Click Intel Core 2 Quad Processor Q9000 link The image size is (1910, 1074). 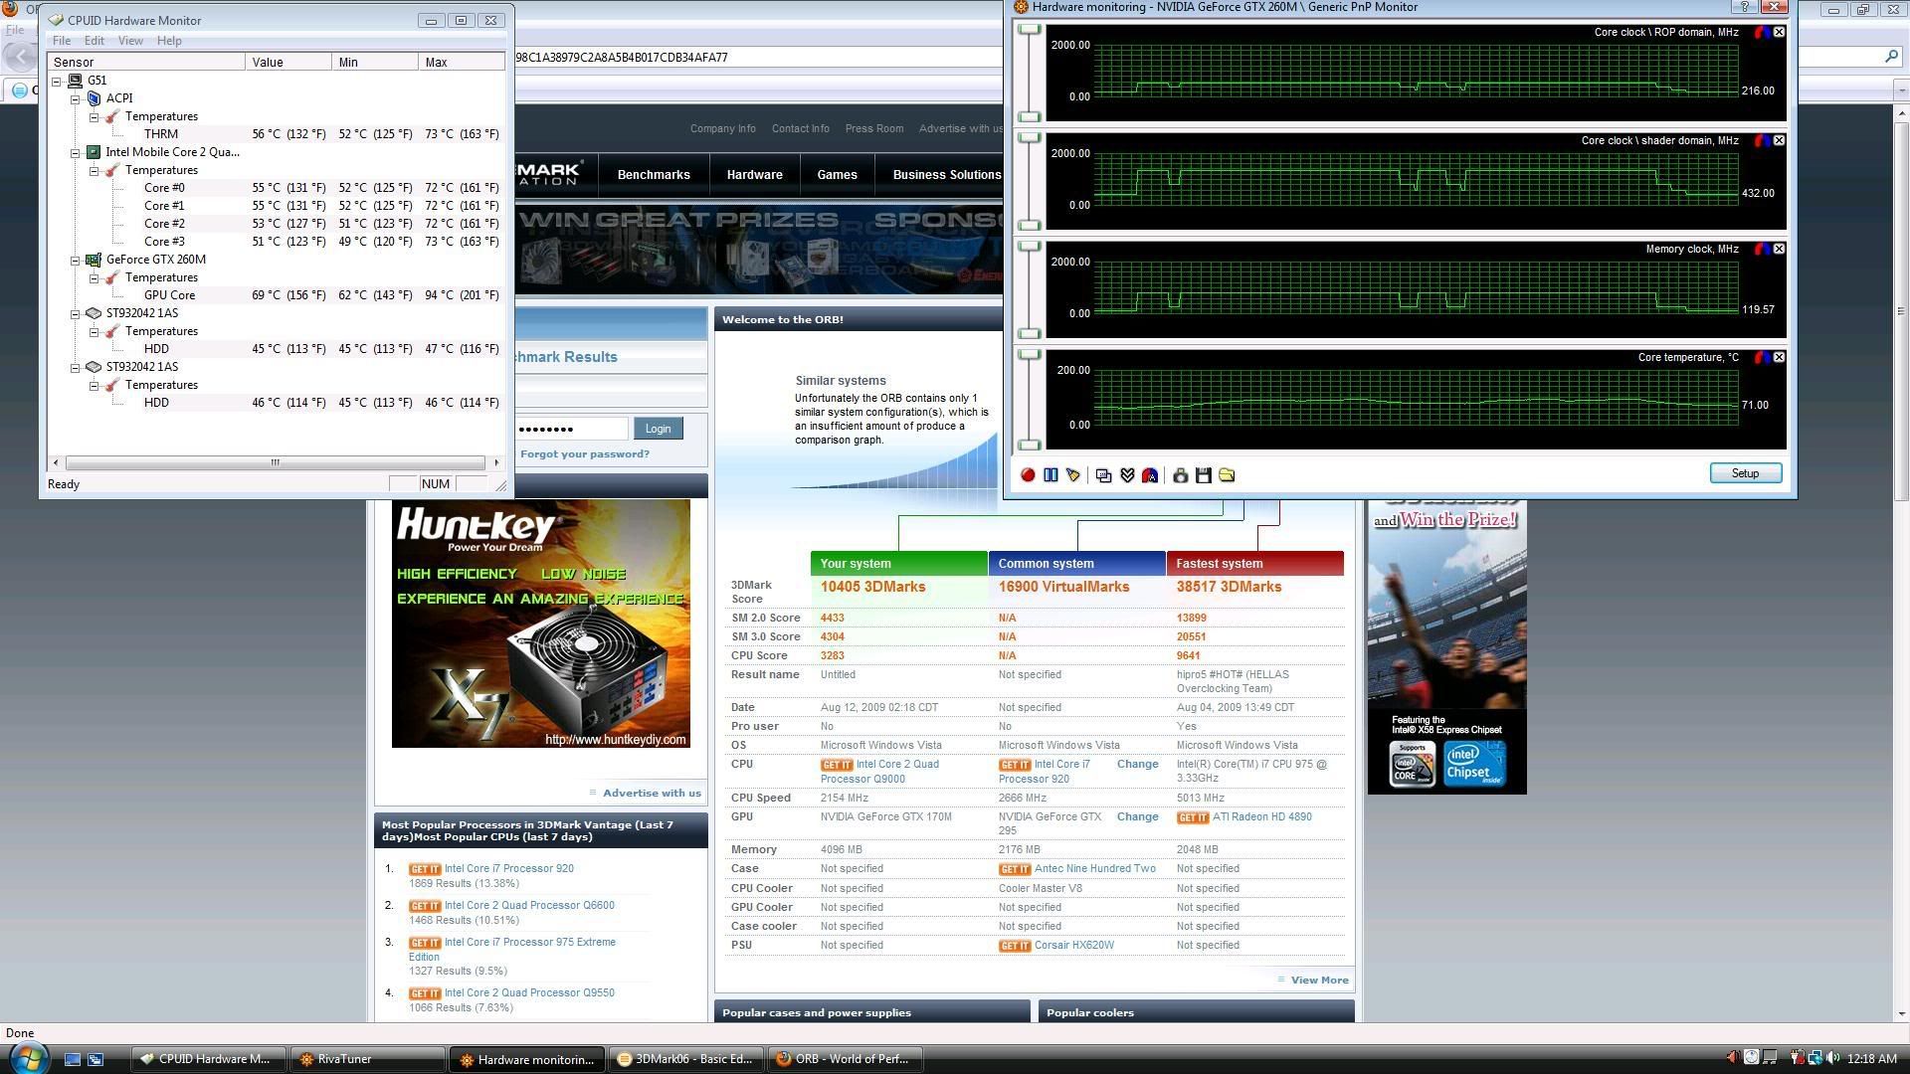click(x=879, y=772)
